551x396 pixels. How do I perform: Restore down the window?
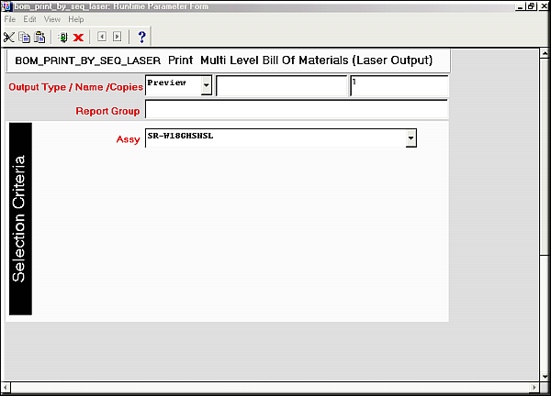532,5
